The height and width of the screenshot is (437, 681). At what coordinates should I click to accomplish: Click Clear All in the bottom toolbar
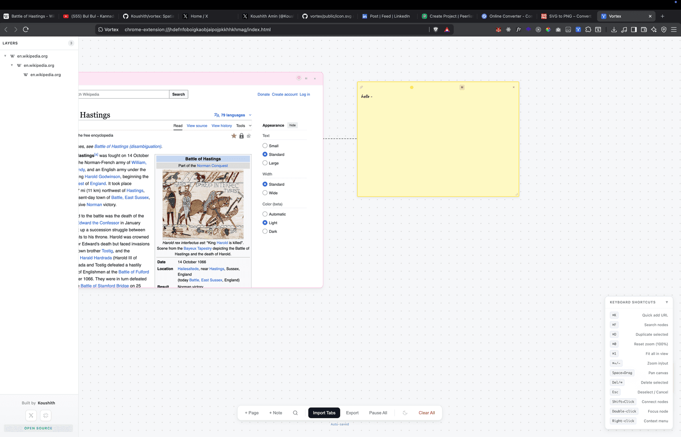point(427,413)
